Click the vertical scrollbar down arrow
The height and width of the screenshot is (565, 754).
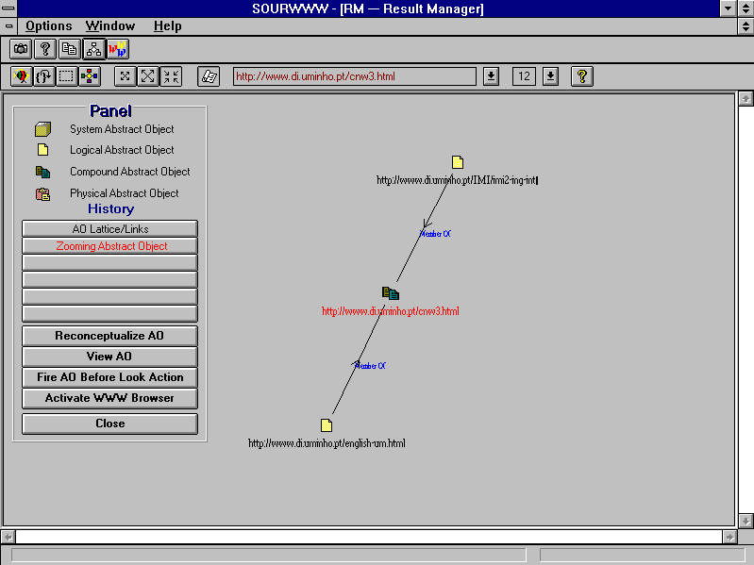tap(746, 520)
